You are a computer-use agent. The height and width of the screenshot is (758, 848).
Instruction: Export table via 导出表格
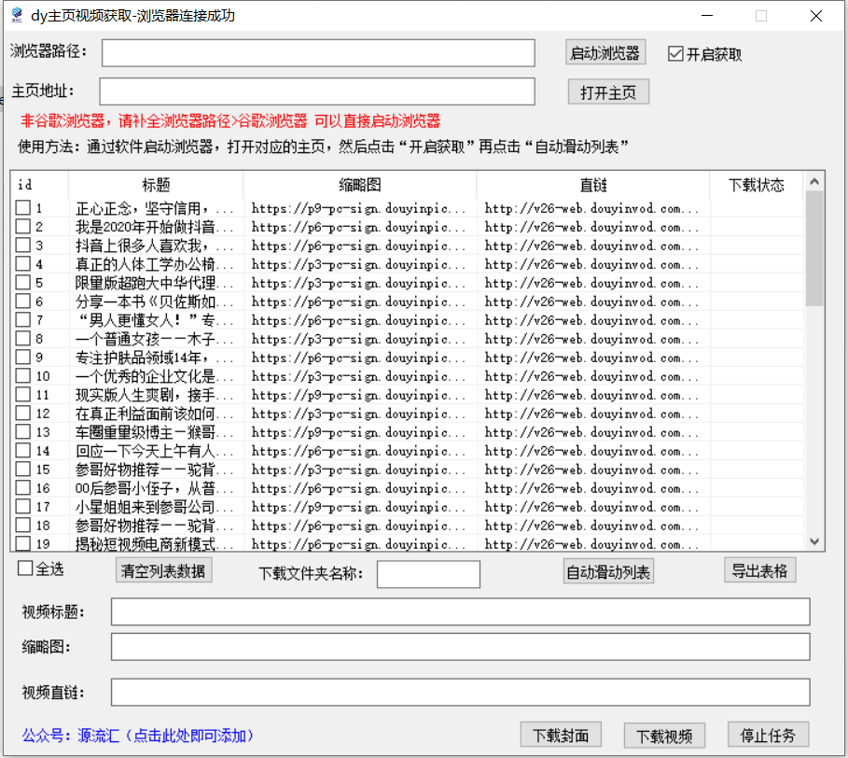tap(760, 570)
